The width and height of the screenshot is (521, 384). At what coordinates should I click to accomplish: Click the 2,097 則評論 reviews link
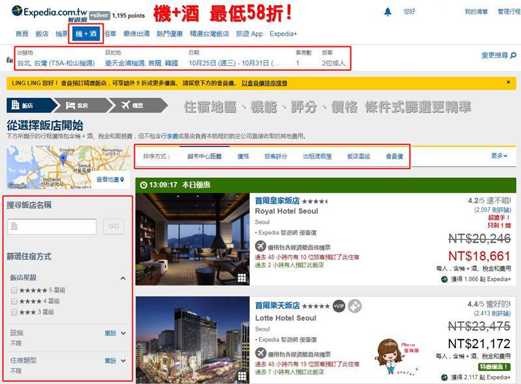coord(492,210)
